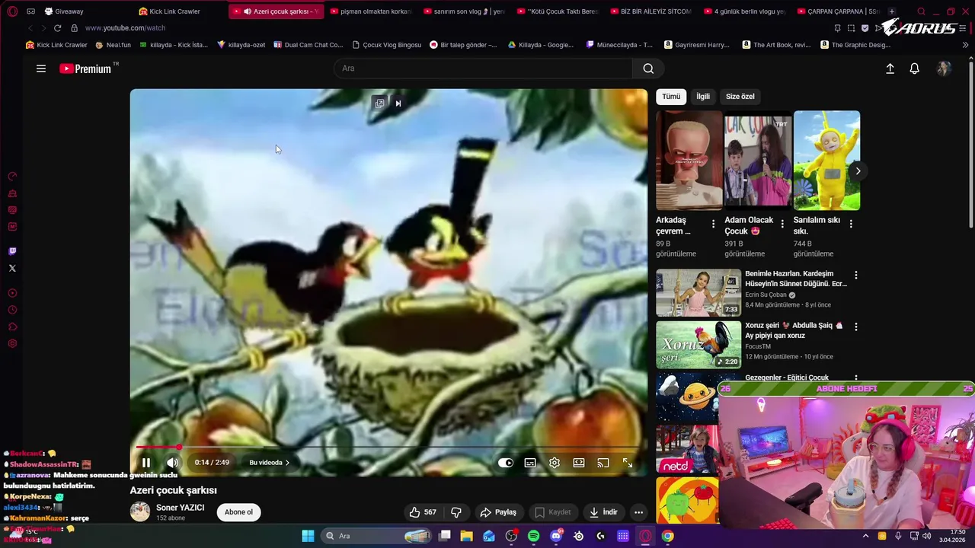Viewport: 975px width, 548px height.
Task: Open Soner YAZICI channel name link
Action: pyautogui.click(x=181, y=508)
